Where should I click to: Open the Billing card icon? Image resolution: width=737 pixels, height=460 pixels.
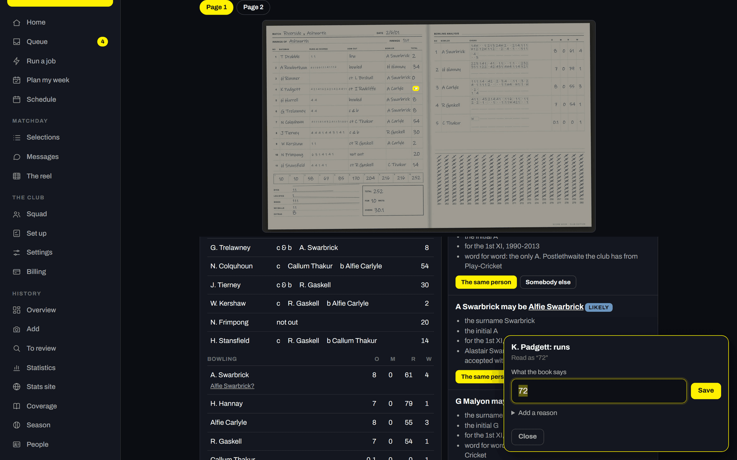point(17,272)
